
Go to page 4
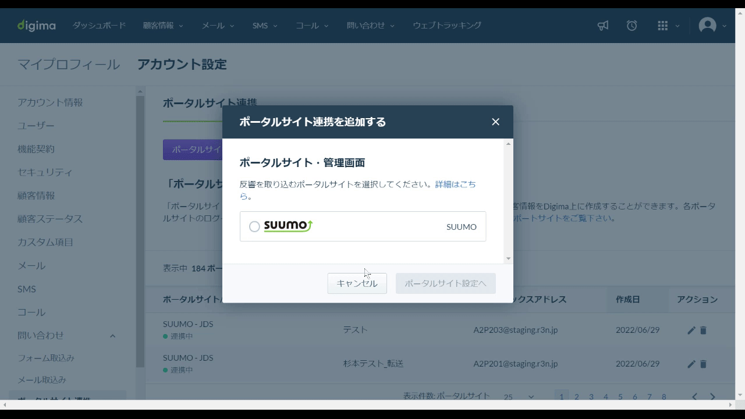click(606, 397)
